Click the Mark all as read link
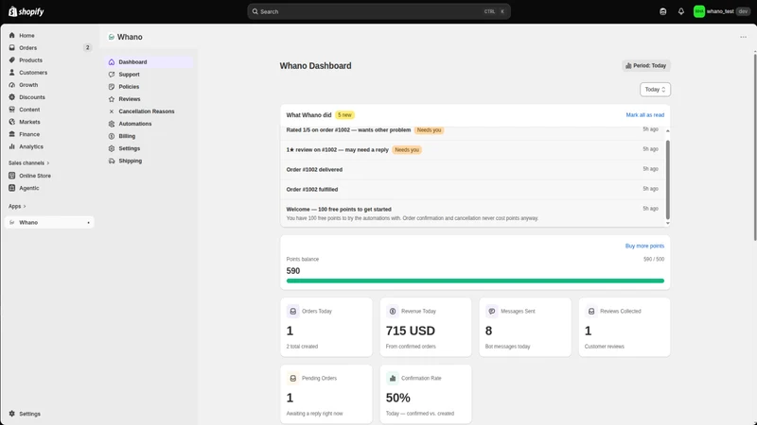This screenshot has width=757, height=425. pos(645,115)
